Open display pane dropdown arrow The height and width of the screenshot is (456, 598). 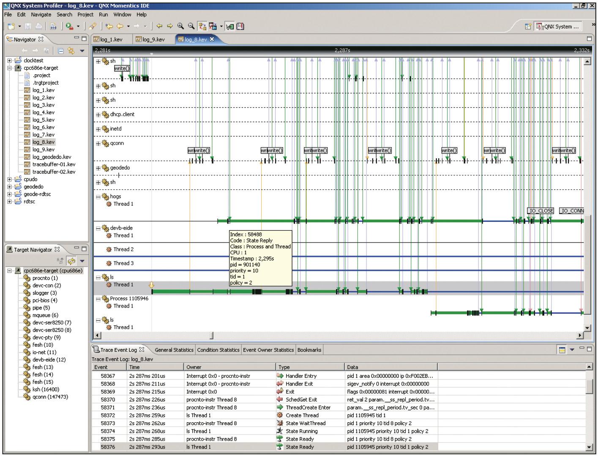pos(221,27)
